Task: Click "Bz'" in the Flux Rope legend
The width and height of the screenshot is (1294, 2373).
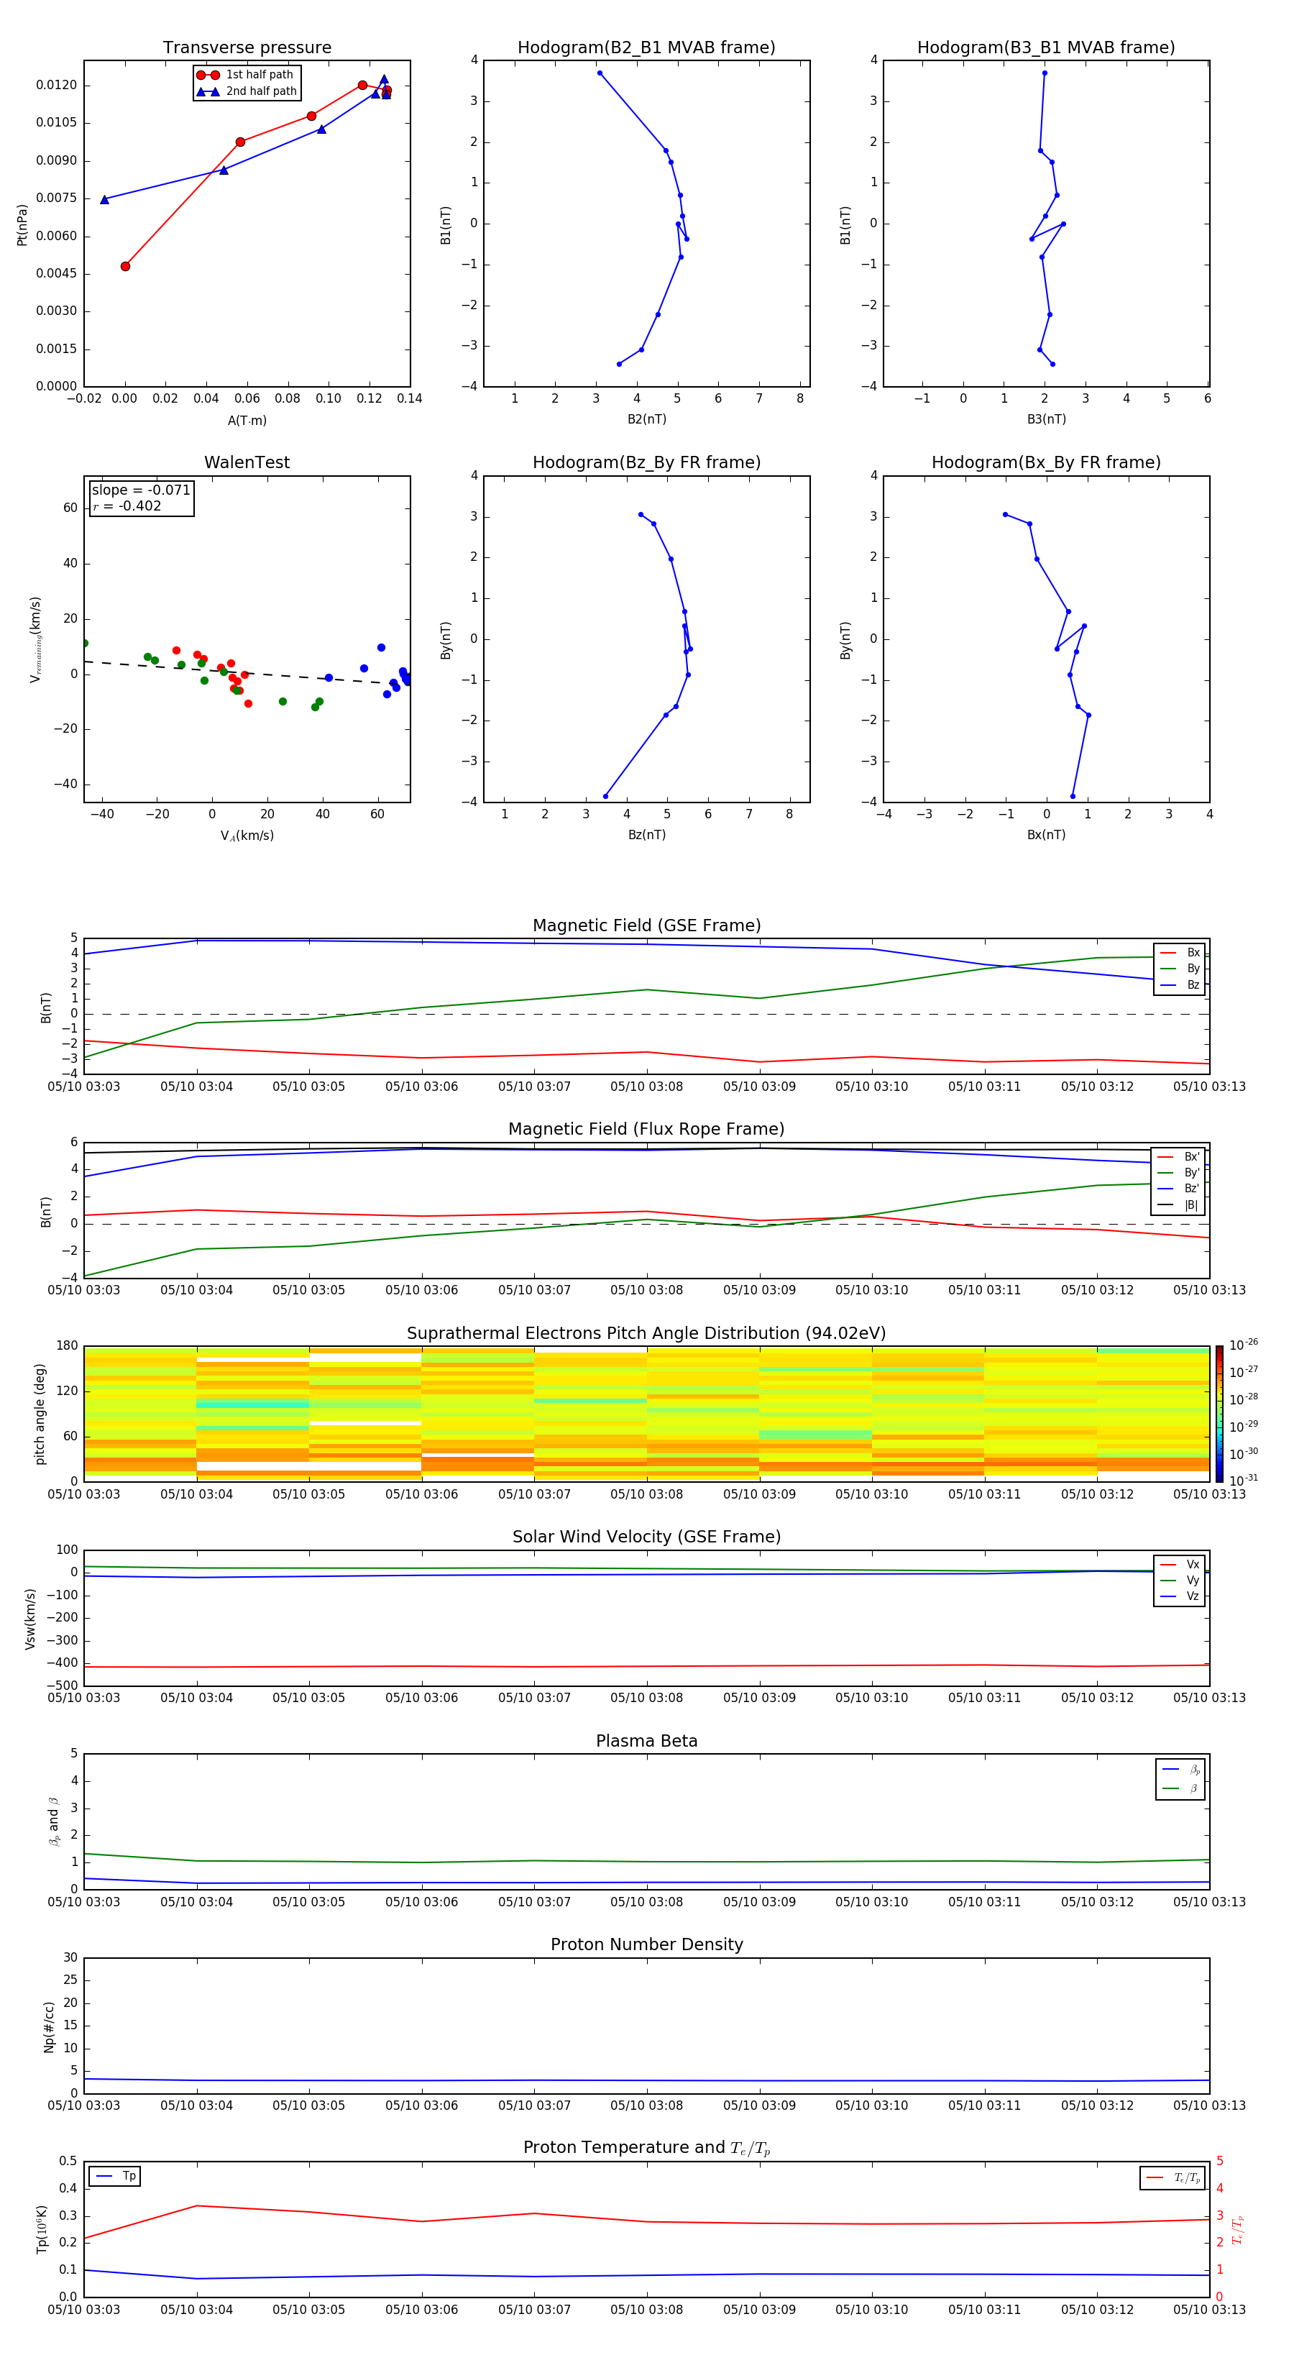Action: [1192, 1189]
